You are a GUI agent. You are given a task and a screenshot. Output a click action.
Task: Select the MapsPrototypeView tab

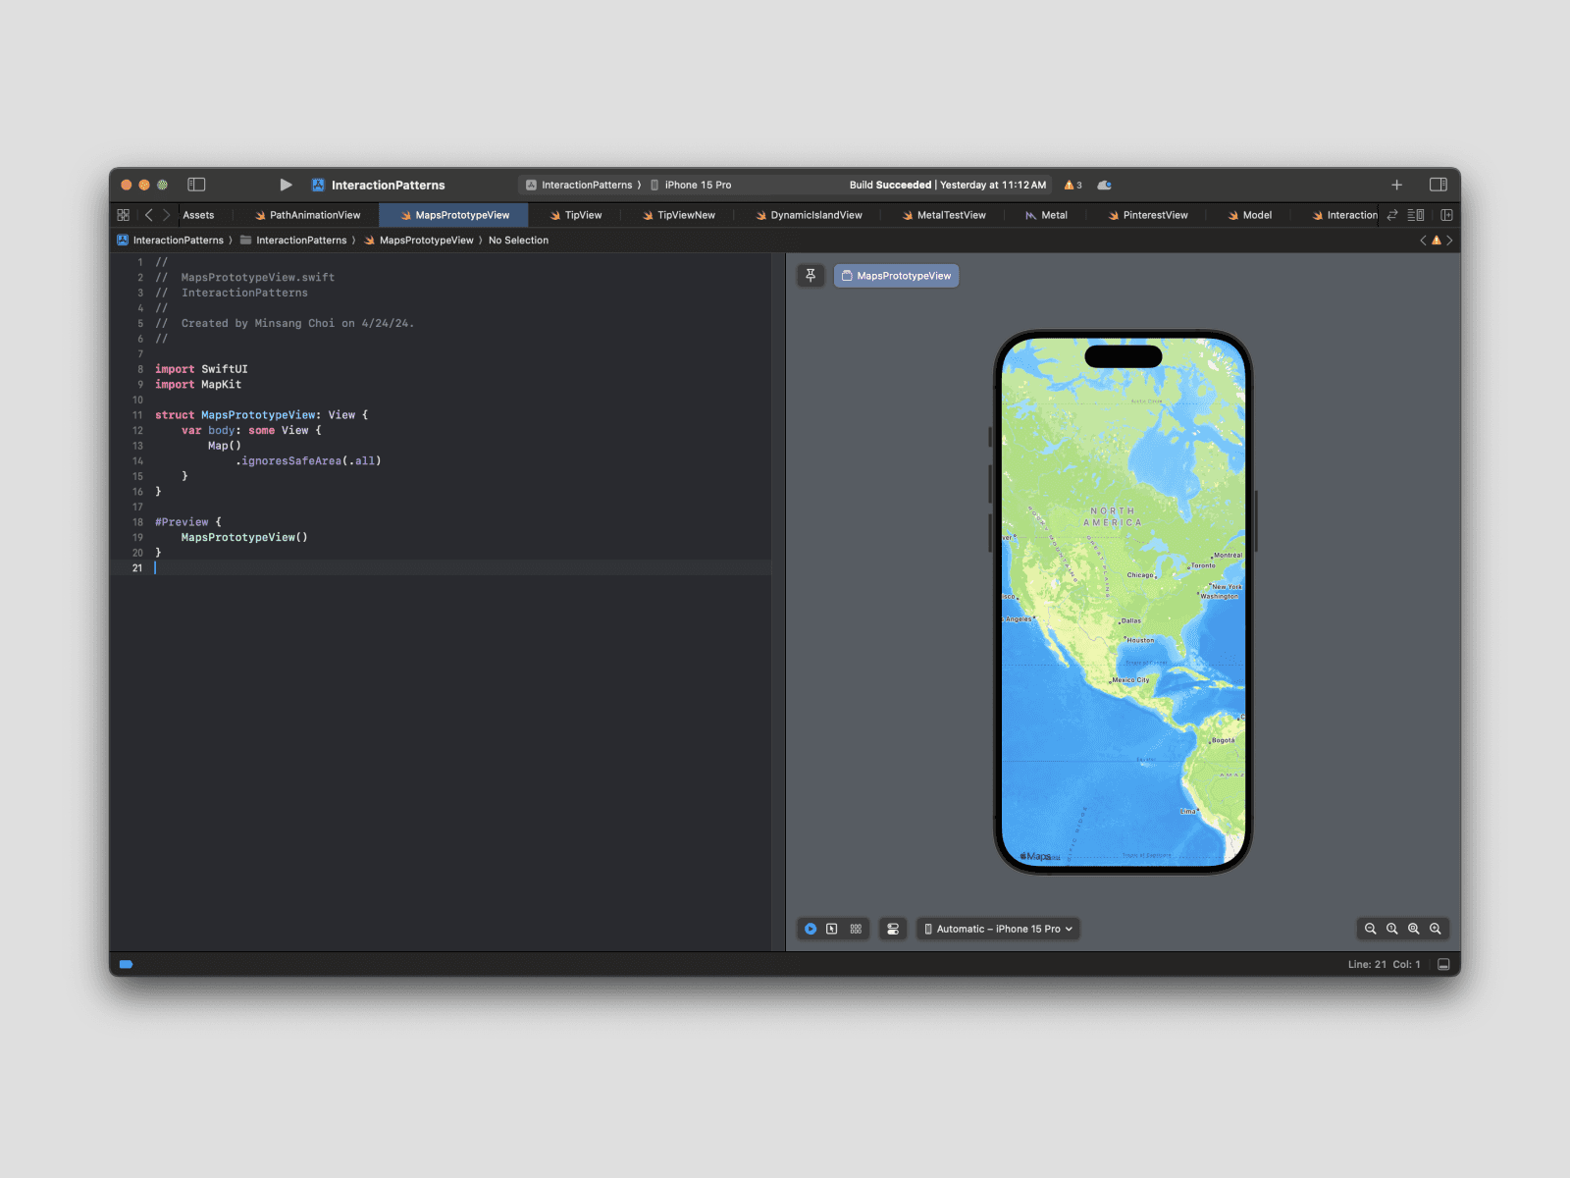454,215
